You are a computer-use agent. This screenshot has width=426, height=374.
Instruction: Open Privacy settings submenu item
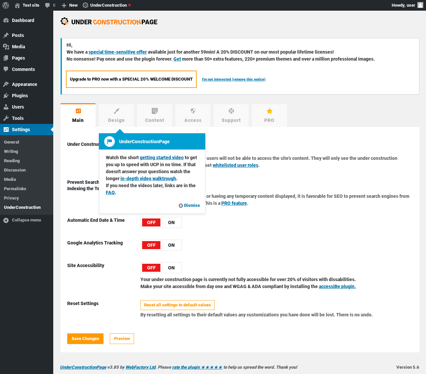point(27,198)
